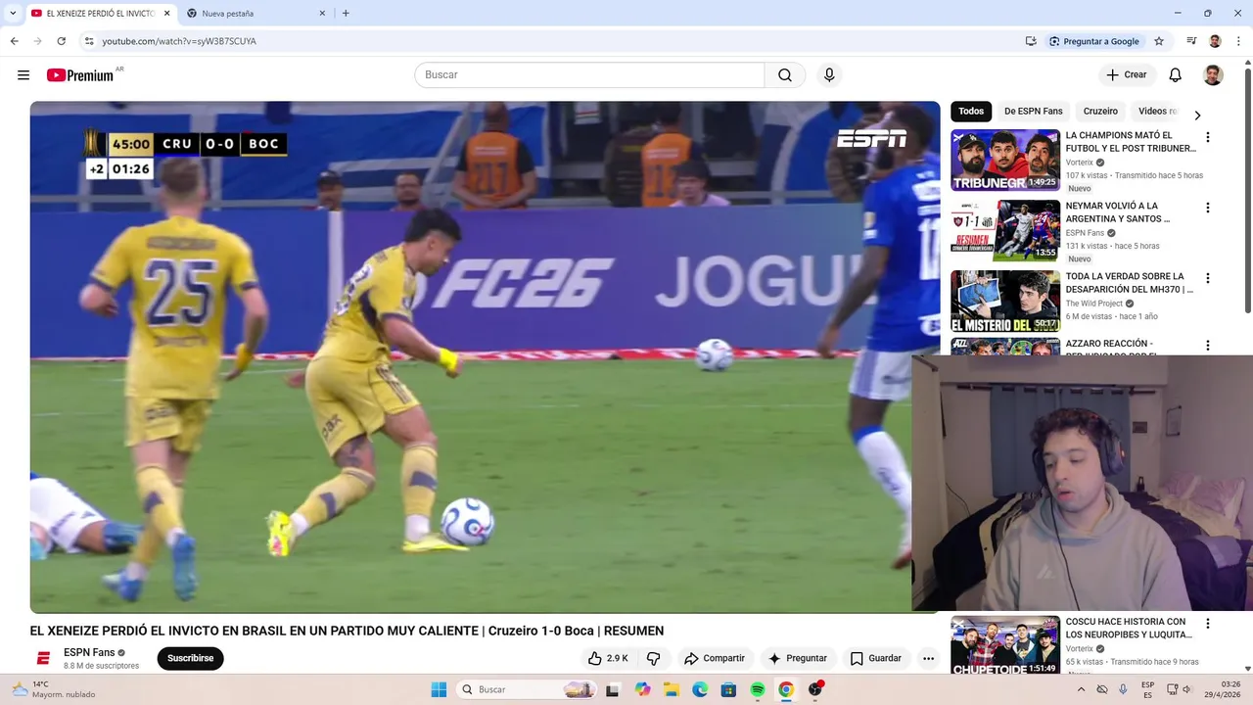
Task: Open options for LA CHAMPIONS MATÓ EL FUTBOL video
Action: [x=1207, y=137]
